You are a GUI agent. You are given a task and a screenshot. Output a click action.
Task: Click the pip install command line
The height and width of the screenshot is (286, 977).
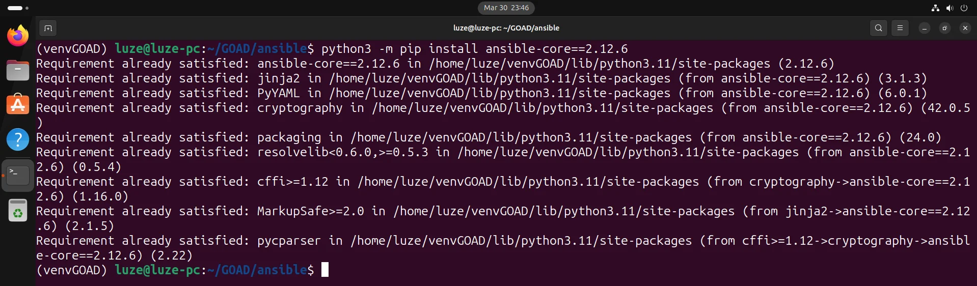pyautogui.click(x=474, y=49)
